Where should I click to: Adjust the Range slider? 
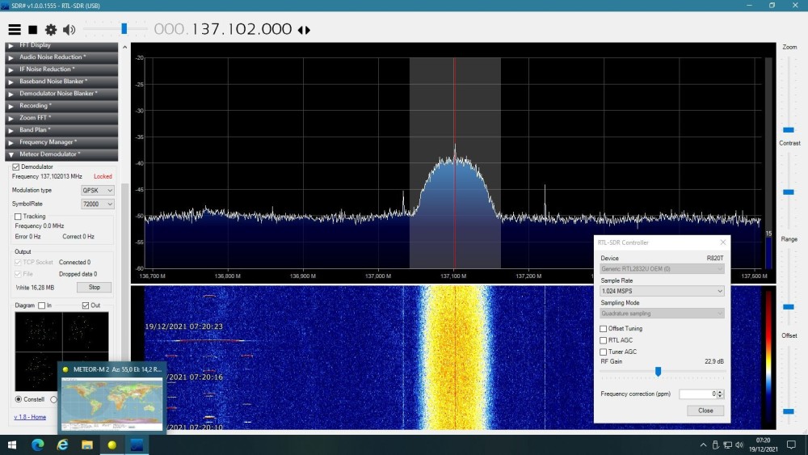click(x=789, y=307)
